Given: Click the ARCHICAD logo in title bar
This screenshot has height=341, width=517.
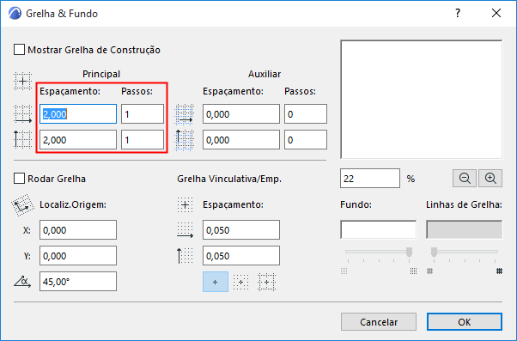Looking at the screenshot, I should [15, 14].
